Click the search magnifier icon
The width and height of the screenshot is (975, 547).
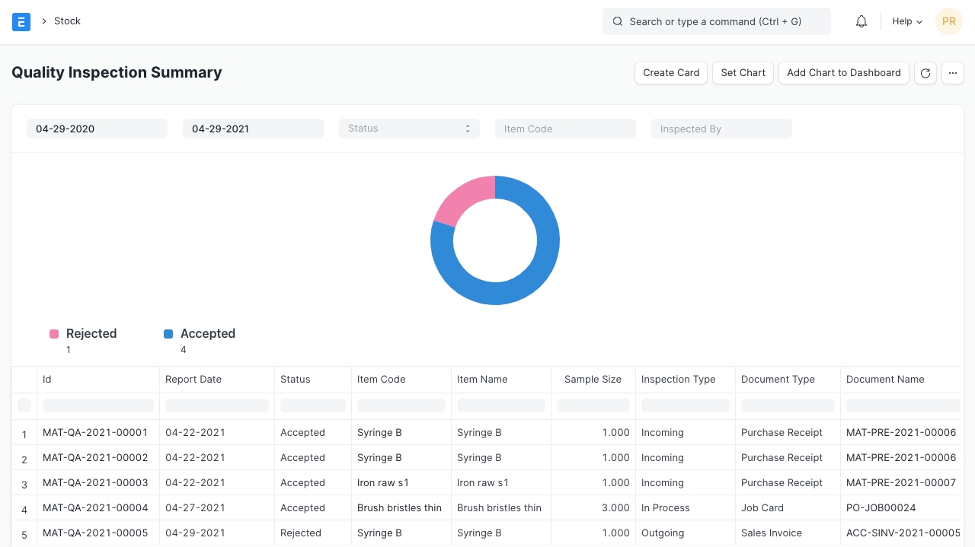(x=618, y=21)
